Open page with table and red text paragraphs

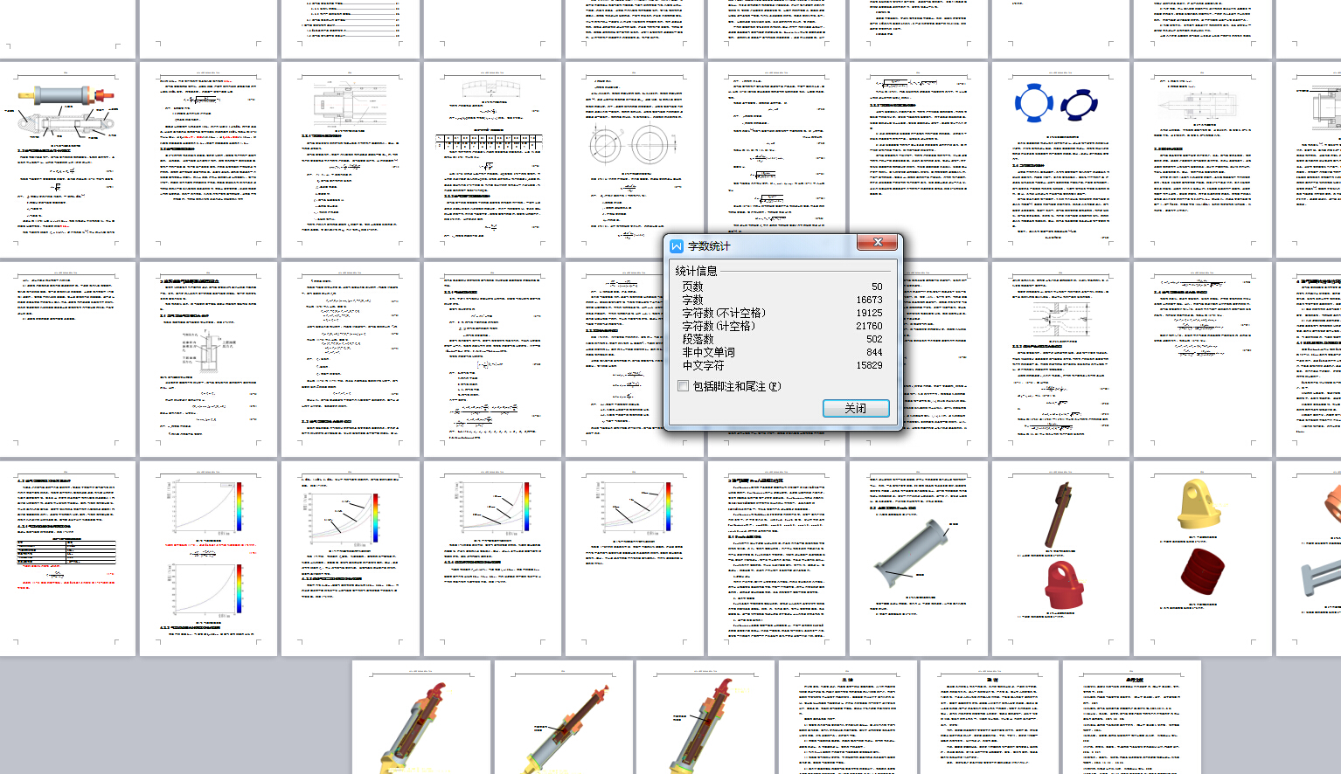click(x=67, y=559)
